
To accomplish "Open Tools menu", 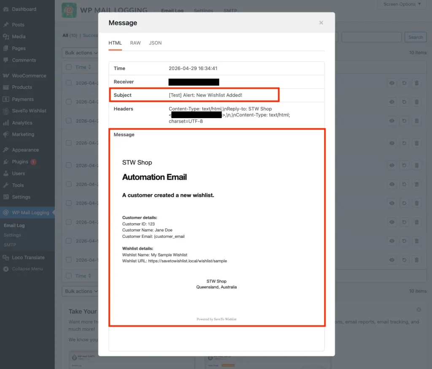I will [18, 185].
